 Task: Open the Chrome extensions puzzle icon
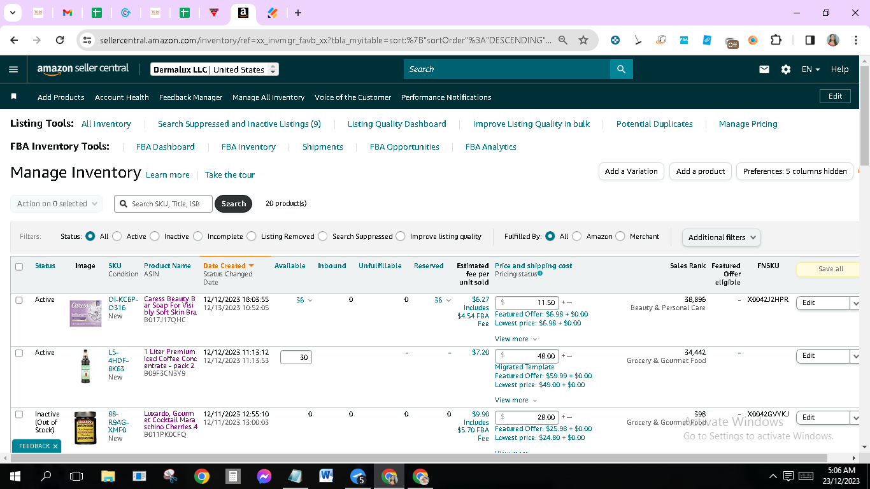click(x=776, y=40)
